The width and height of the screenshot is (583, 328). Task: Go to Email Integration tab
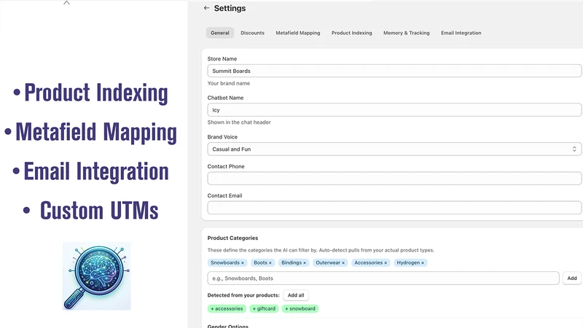tap(461, 33)
